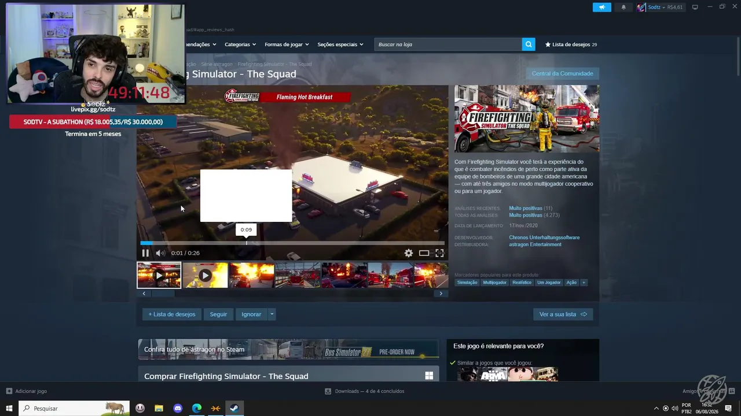Open the Seções especiais menu

pos(340,44)
